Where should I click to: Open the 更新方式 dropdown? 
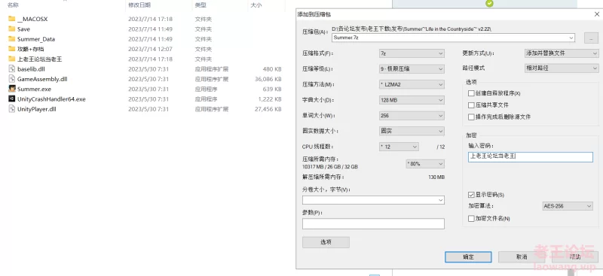(x=562, y=53)
